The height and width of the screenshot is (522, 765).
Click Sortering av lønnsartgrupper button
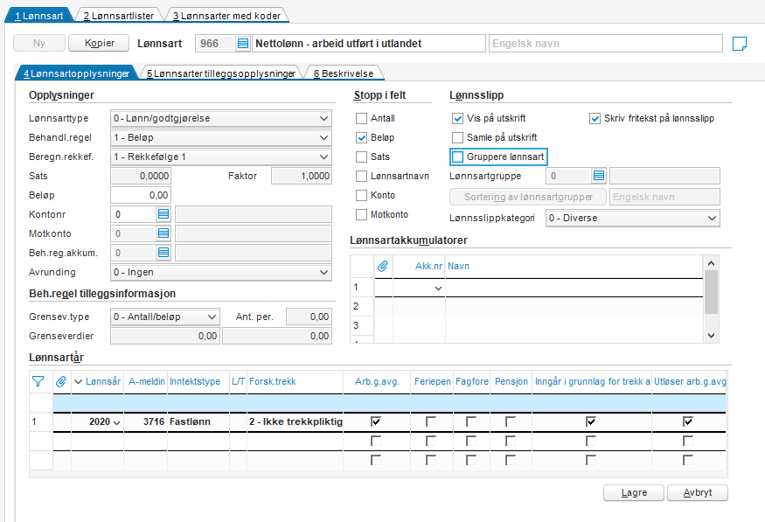click(x=528, y=197)
